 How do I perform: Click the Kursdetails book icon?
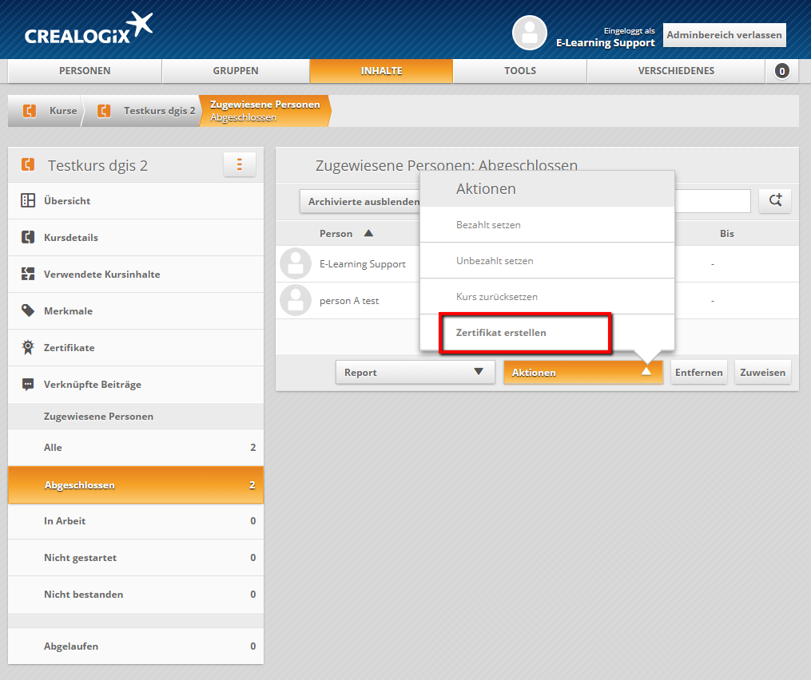28,238
